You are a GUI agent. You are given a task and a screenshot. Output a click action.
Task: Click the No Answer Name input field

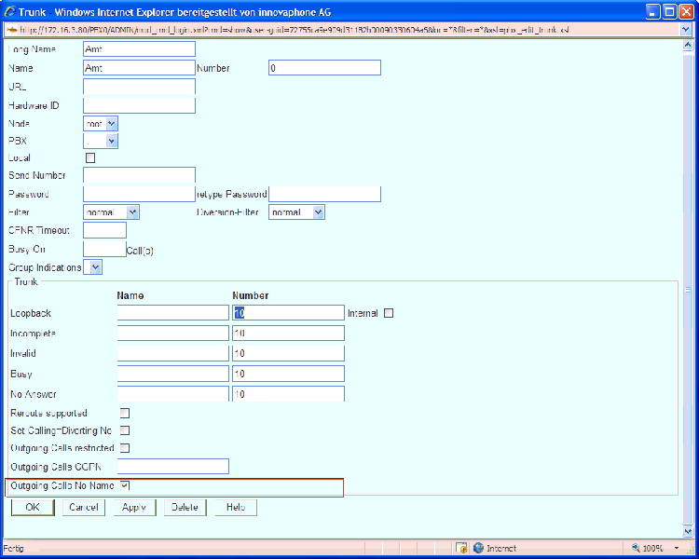coord(173,393)
